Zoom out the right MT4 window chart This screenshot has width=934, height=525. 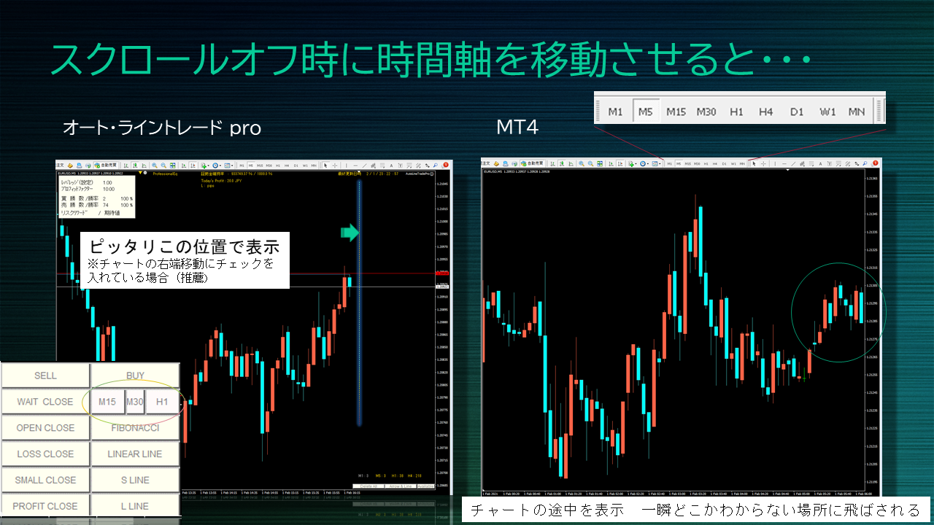tap(591, 163)
